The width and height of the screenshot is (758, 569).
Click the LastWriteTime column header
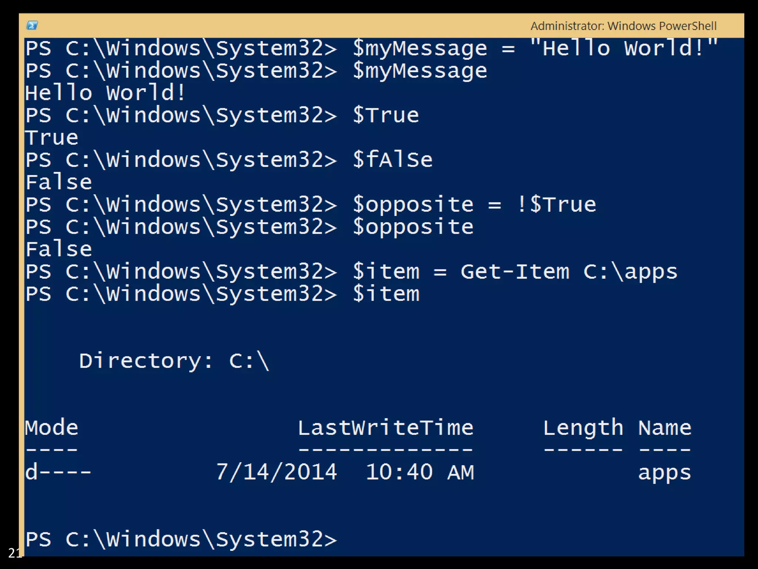[386, 428]
